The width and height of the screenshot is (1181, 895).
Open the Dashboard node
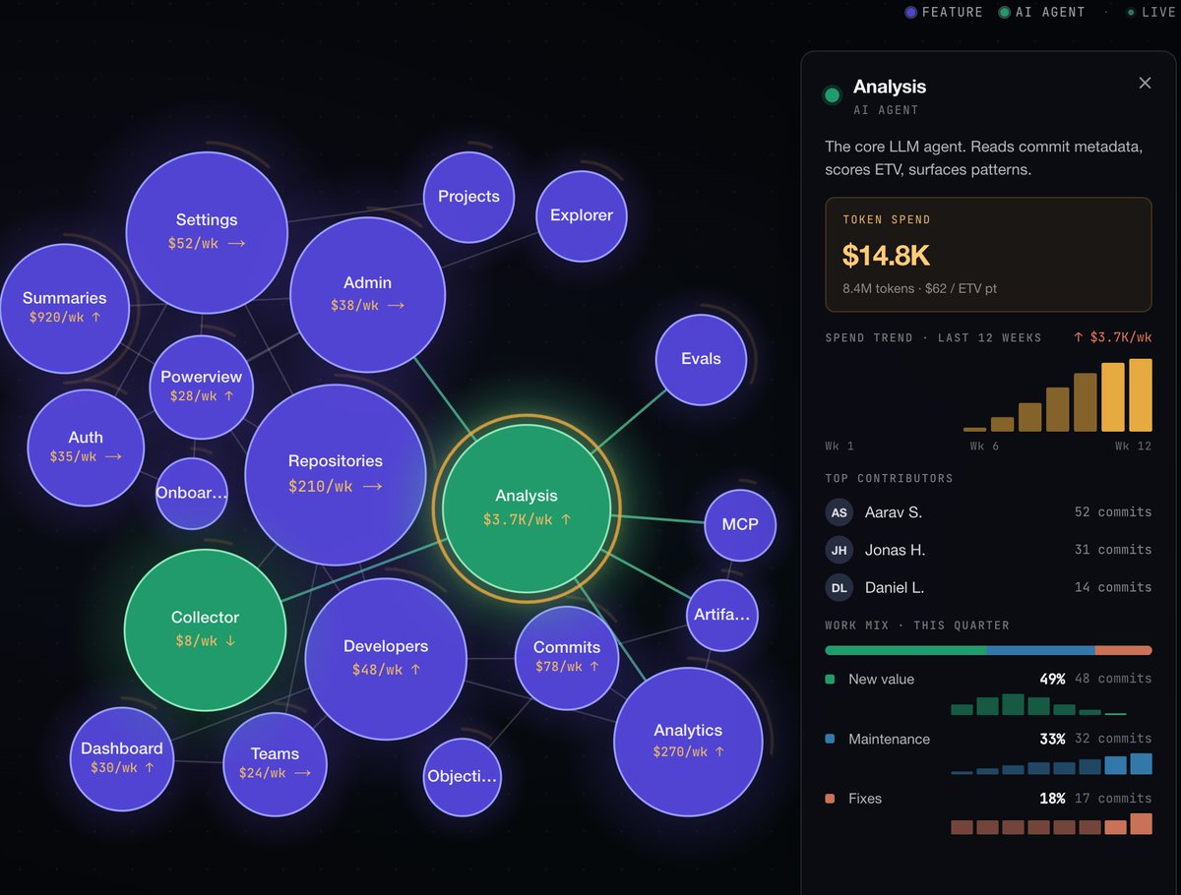[122, 758]
